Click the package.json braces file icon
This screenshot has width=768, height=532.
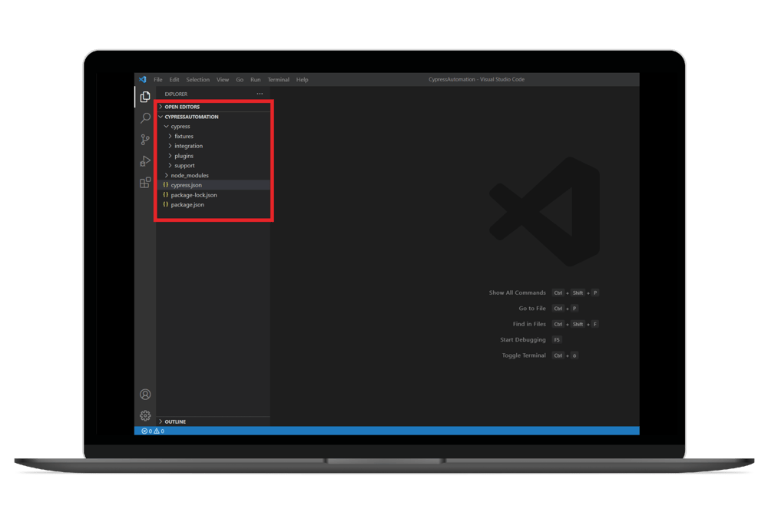click(x=166, y=204)
